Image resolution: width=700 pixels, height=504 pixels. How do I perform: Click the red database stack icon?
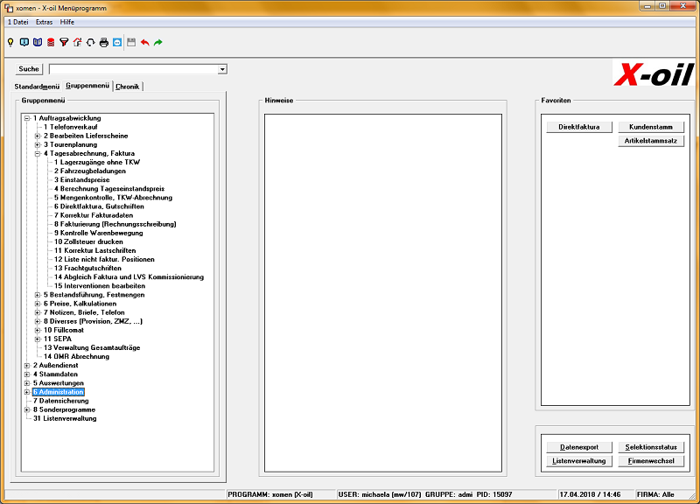pos(51,42)
